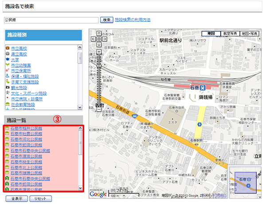
Task: Open 石巻市河北公民館 in facility list
Action: coord(26,139)
